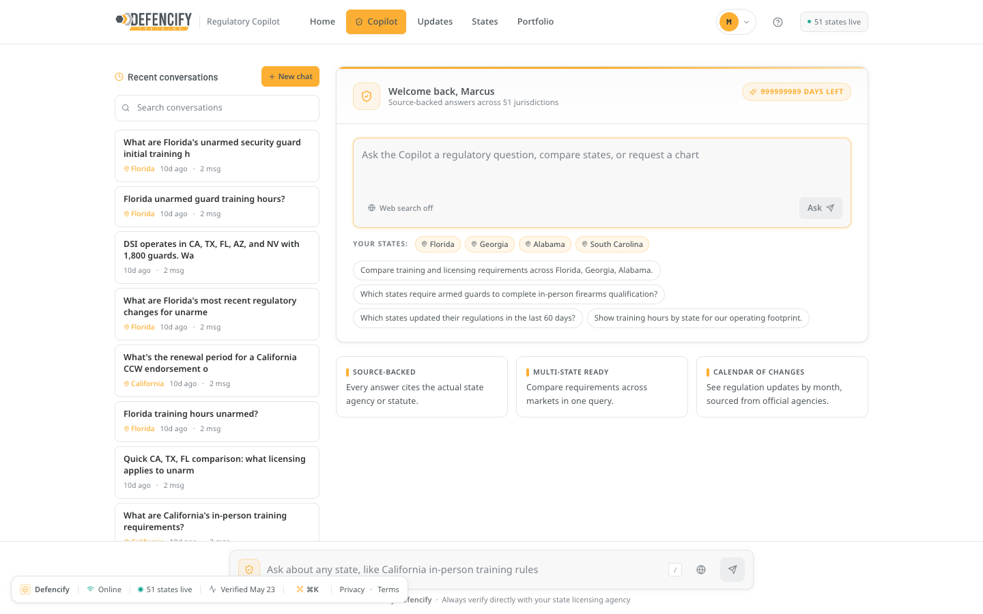Screen dimensions: 983x614
Task: Open the help question-mark icon
Action: 778,22
